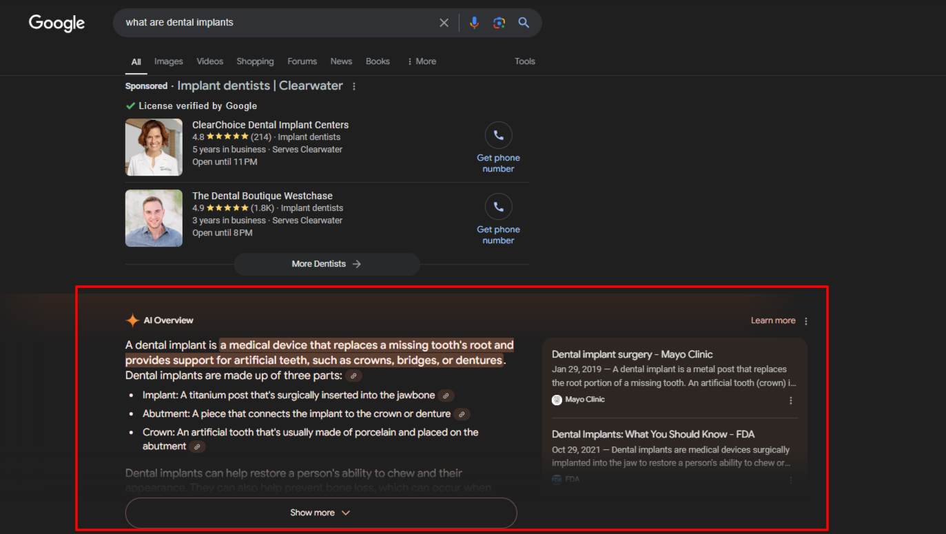The height and width of the screenshot is (534, 946).
Task: Select the Forums tab
Action: click(302, 61)
